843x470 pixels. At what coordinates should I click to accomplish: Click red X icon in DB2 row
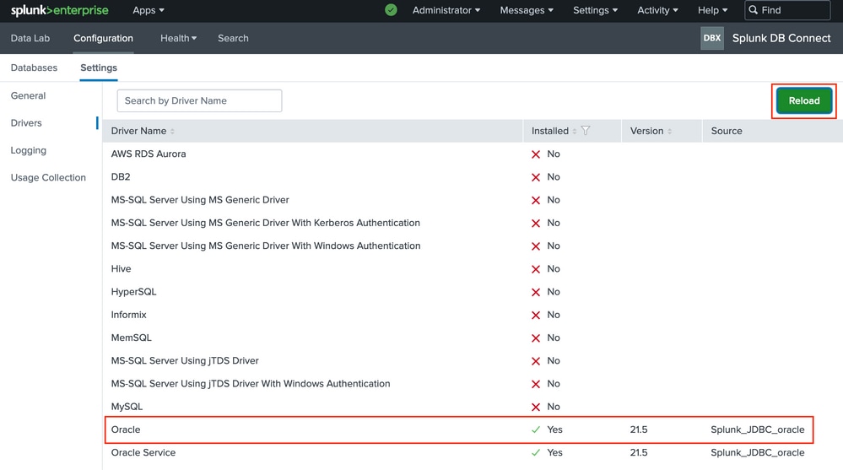tap(536, 177)
